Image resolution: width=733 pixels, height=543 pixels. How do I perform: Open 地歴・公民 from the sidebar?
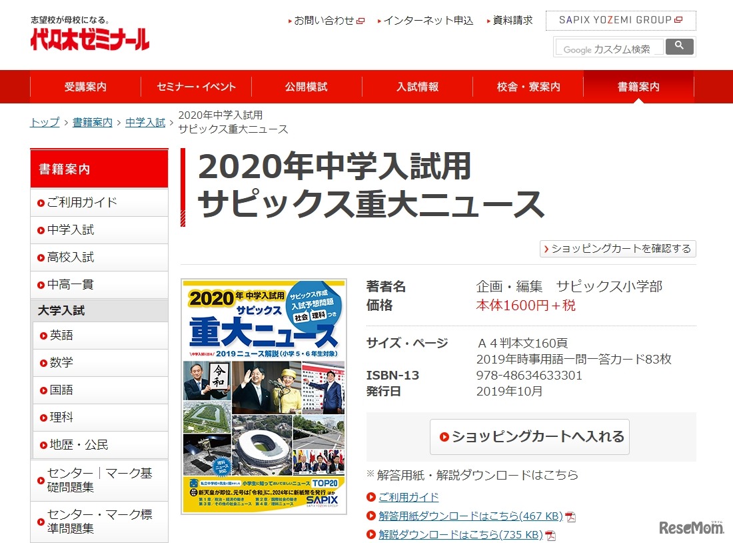pyautogui.click(x=73, y=445)
